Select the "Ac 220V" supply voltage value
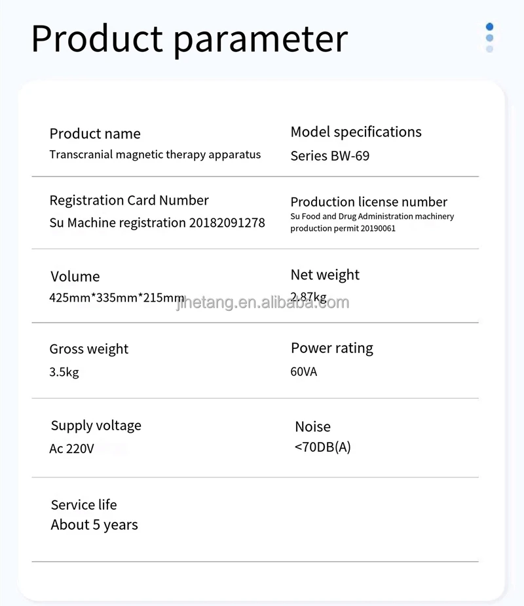Screen dimensions: 524x606 point(72,449)
